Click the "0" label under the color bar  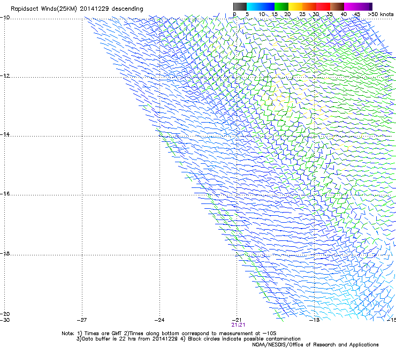[234, 14]
